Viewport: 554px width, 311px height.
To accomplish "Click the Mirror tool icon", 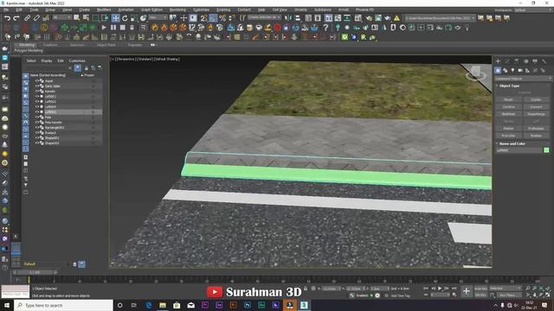I will click(288, 17).
